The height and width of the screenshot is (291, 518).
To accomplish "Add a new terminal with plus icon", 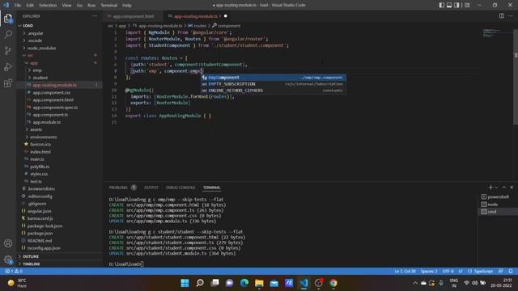I will (x=490, y=188).
